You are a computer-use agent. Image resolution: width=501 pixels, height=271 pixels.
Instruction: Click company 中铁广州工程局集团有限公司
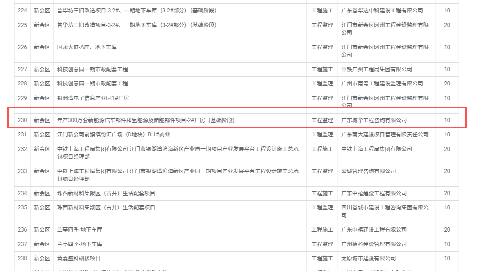377,69
